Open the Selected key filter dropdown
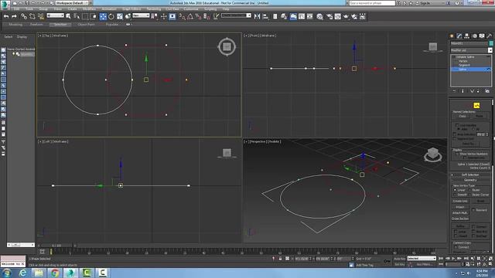495x278 pixels. click(422, 258)
